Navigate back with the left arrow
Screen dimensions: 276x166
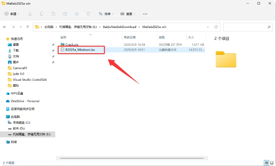(5, 27)
